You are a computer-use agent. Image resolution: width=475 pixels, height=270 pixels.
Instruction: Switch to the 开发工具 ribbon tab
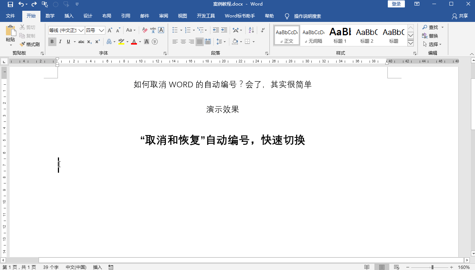(206, 16)
